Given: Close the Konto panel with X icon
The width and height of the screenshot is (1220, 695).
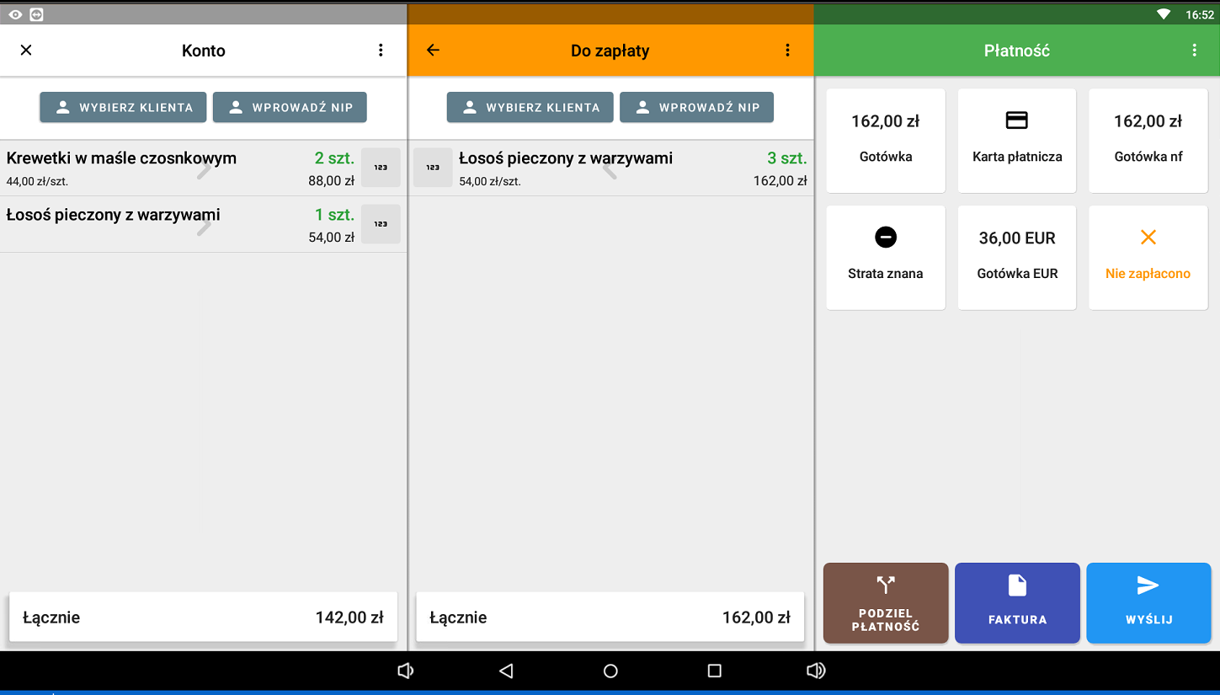Looking at the screenshot, I should coord(26,51).
